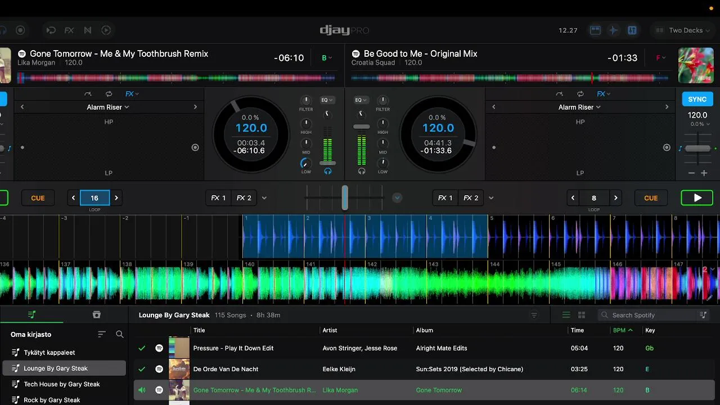Click left channel LOW EQ knob
Screen dimensions: 720x405
point(306,163)
